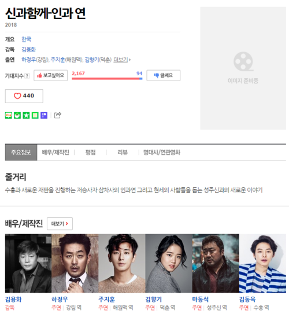Click the Naver blog share icon

click(9, 115)
